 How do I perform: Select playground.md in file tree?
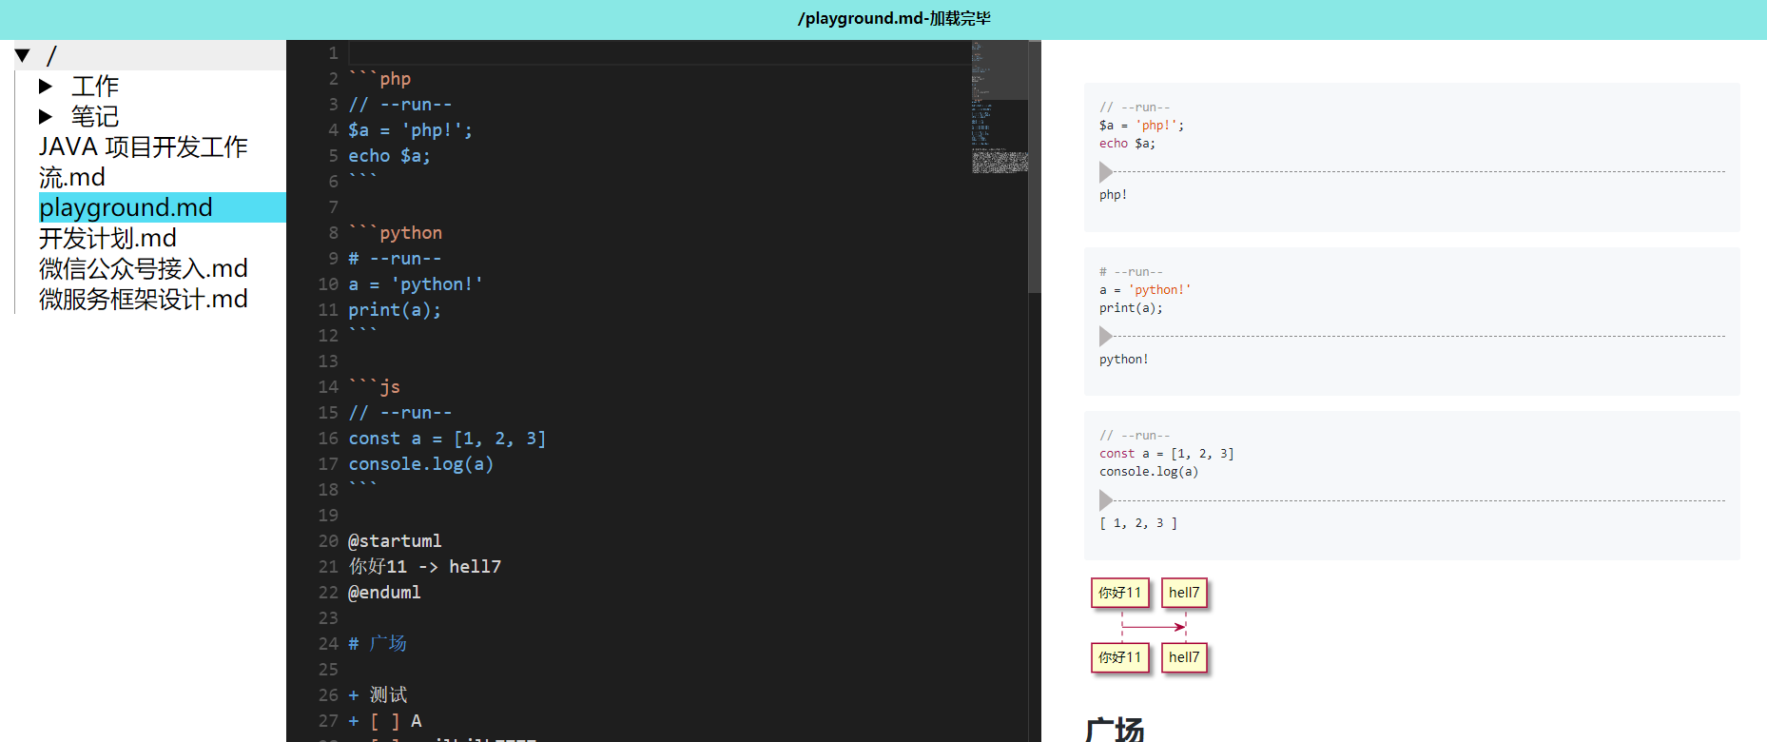point(126,207)
